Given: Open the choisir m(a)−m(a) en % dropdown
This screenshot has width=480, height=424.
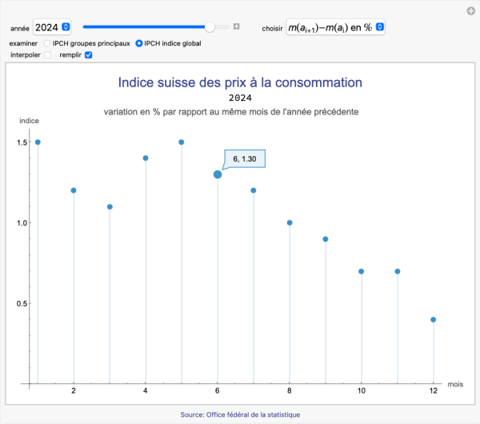Looking at the screenshot, I should [336, 27].
